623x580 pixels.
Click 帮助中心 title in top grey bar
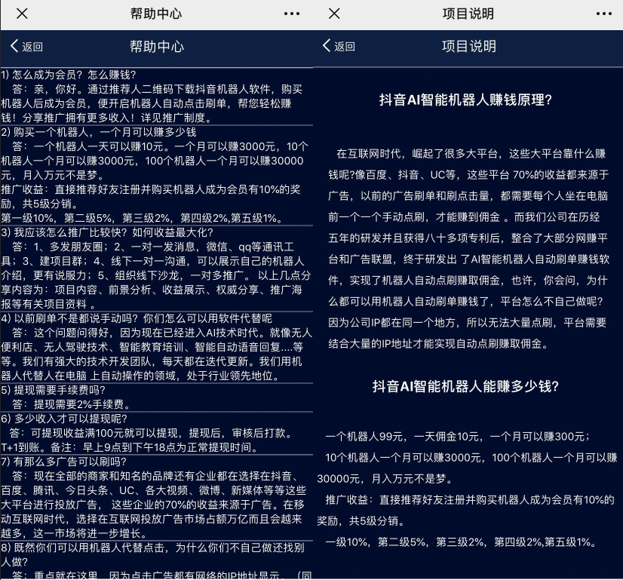click(156, 14)
